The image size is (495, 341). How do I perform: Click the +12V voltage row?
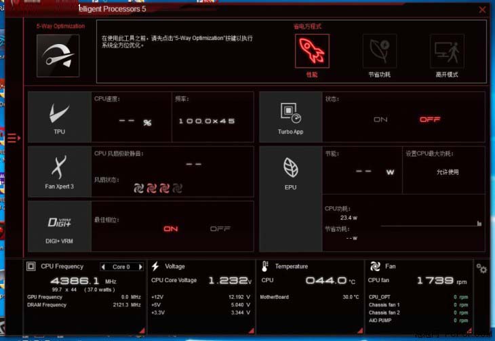201,297
